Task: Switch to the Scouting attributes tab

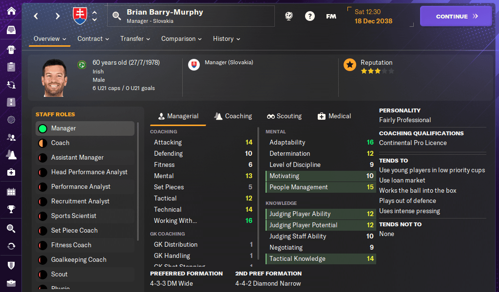Action: click(x=284, y=116)
